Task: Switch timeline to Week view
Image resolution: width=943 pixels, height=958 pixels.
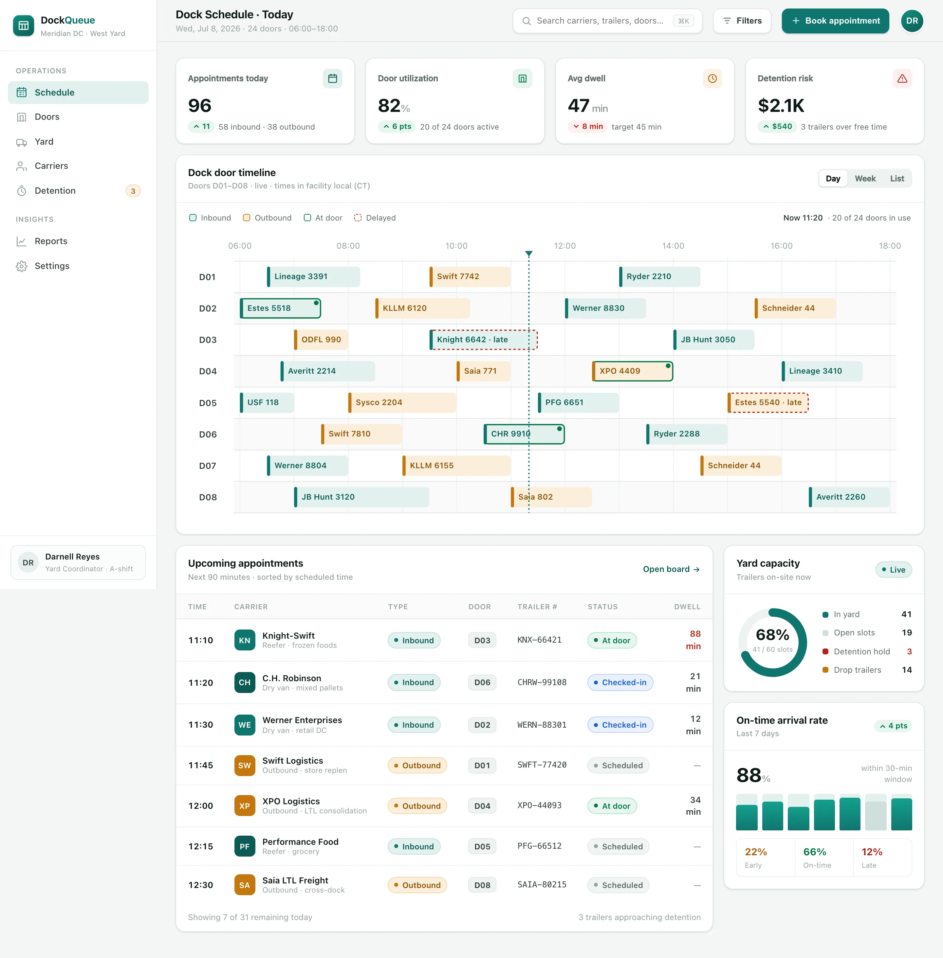Action: click(x=865, y=179)
